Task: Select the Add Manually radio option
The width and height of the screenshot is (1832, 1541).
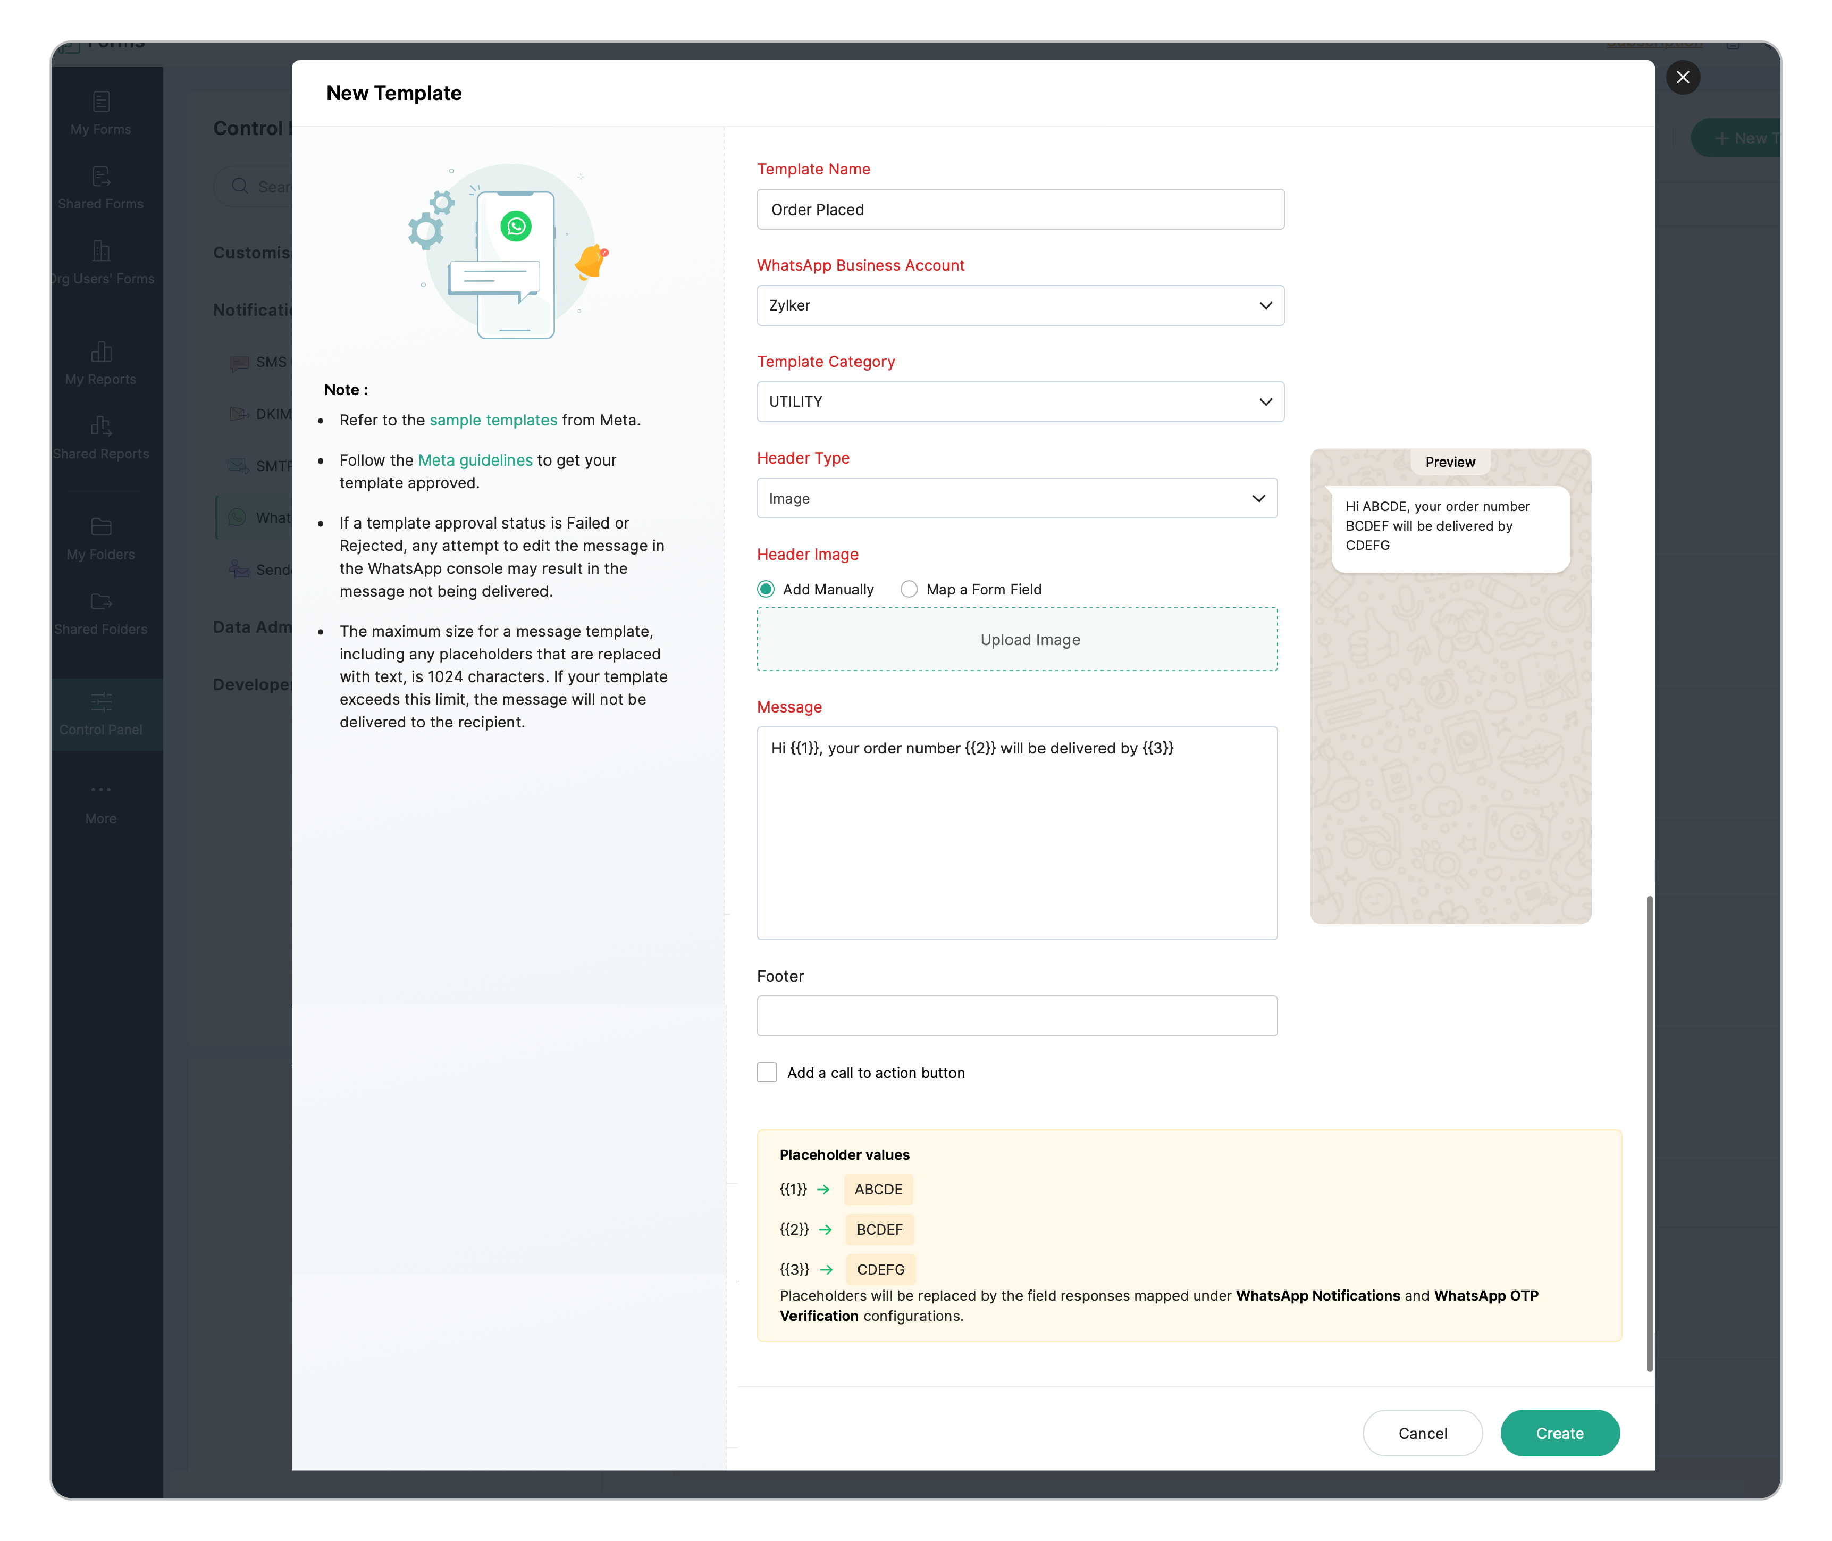Action: [766, 590]
